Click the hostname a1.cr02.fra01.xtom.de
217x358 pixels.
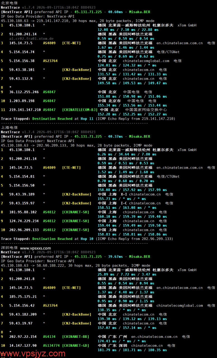click(x=31, y=39)
